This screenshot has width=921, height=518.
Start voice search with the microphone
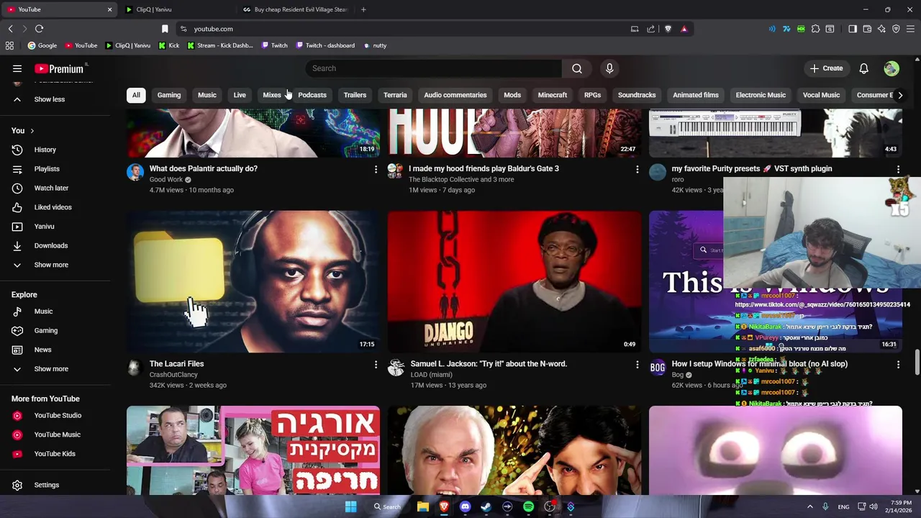coord(609,68)
